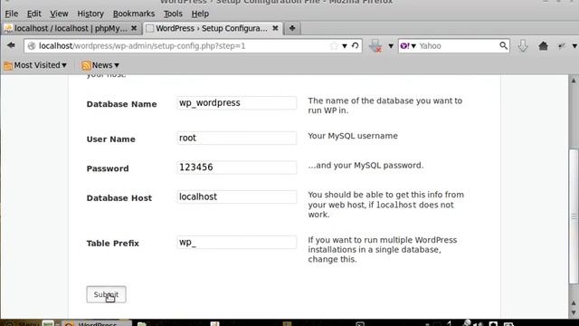Open the News feed bookmarks dropdown

pyautogui.click(x=100, y=65)
